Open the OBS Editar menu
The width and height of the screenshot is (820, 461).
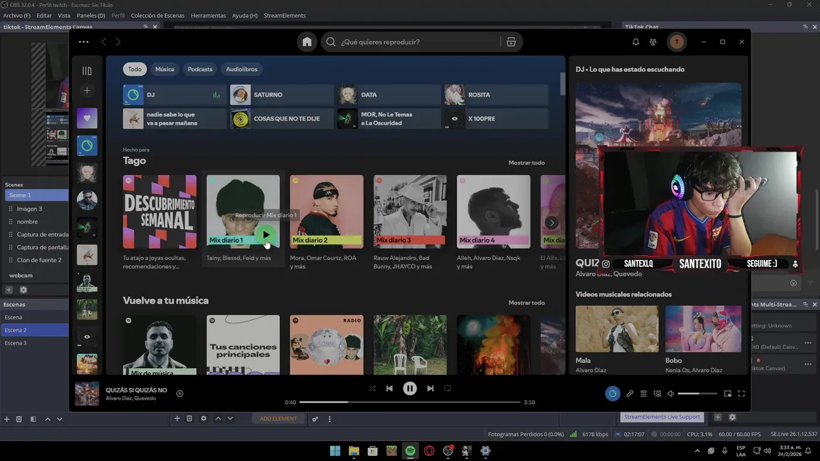pos(44,15)
